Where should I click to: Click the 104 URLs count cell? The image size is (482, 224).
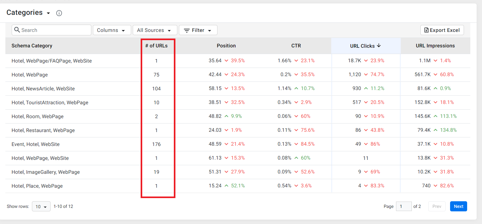coord(156,88)
